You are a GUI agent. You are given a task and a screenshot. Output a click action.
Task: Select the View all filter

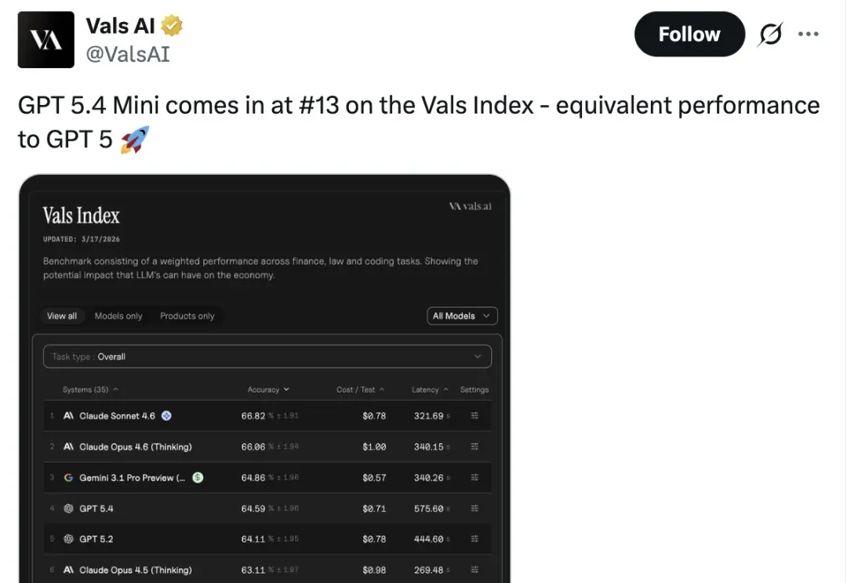[x=62, y=316]
